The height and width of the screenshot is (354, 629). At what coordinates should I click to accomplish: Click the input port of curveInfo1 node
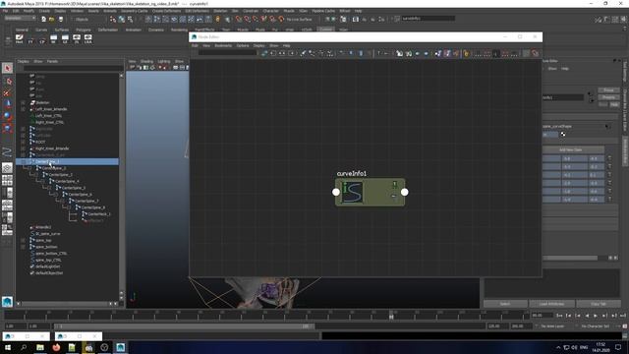tap(336, 193)
